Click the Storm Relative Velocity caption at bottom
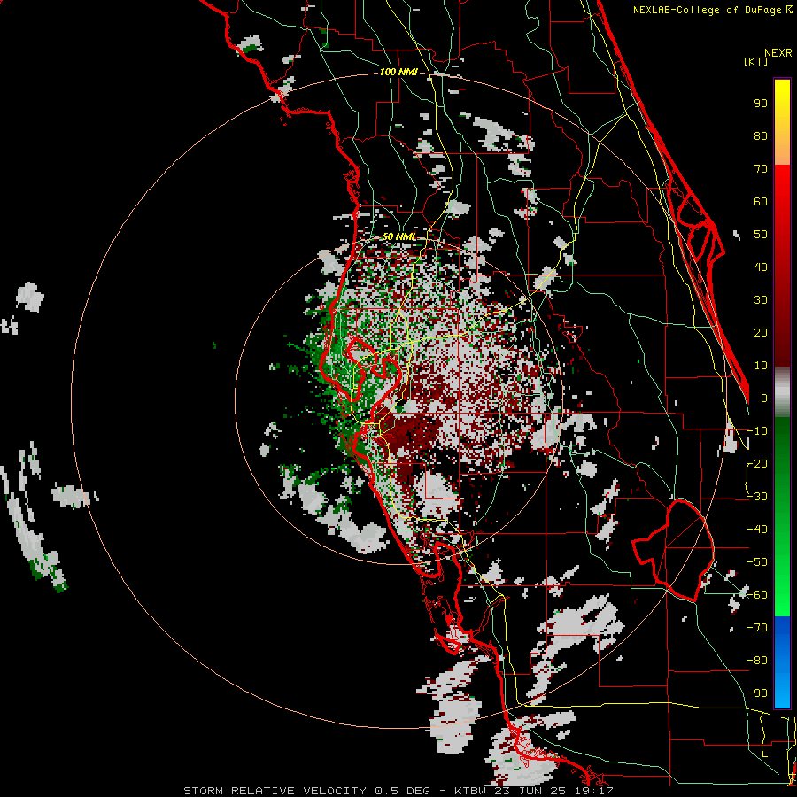The image size is (797, 797). [x=398, y=791]
